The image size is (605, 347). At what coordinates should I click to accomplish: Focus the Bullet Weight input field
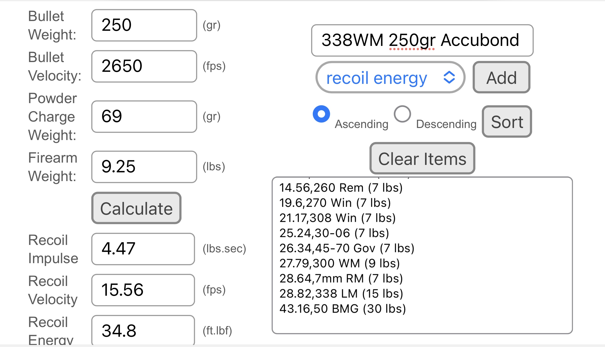[x=144, y=25]
